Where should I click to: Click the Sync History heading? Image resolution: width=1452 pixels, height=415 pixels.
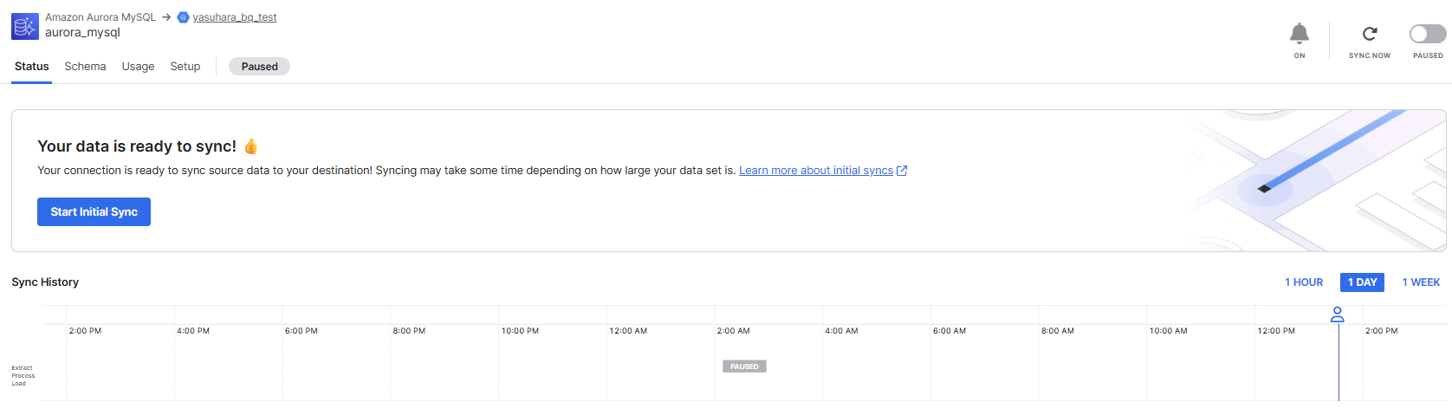(45, 282)
